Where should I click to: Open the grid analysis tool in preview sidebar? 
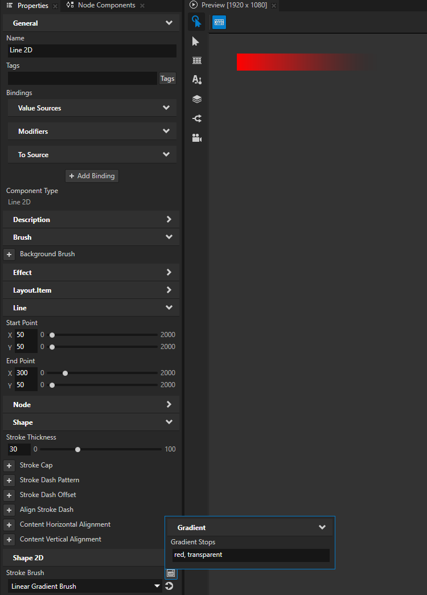pyautogui.click(x=196, y=60)
